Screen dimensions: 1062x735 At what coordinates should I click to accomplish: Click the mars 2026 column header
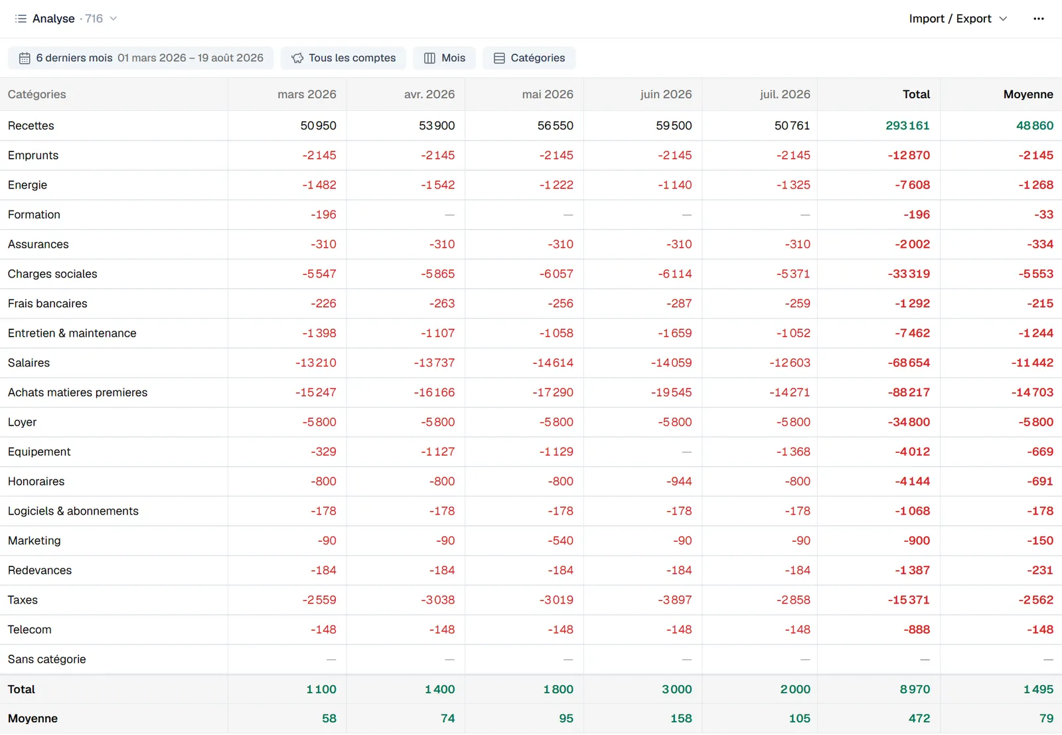pyautogui.click(x=307, y=94)
